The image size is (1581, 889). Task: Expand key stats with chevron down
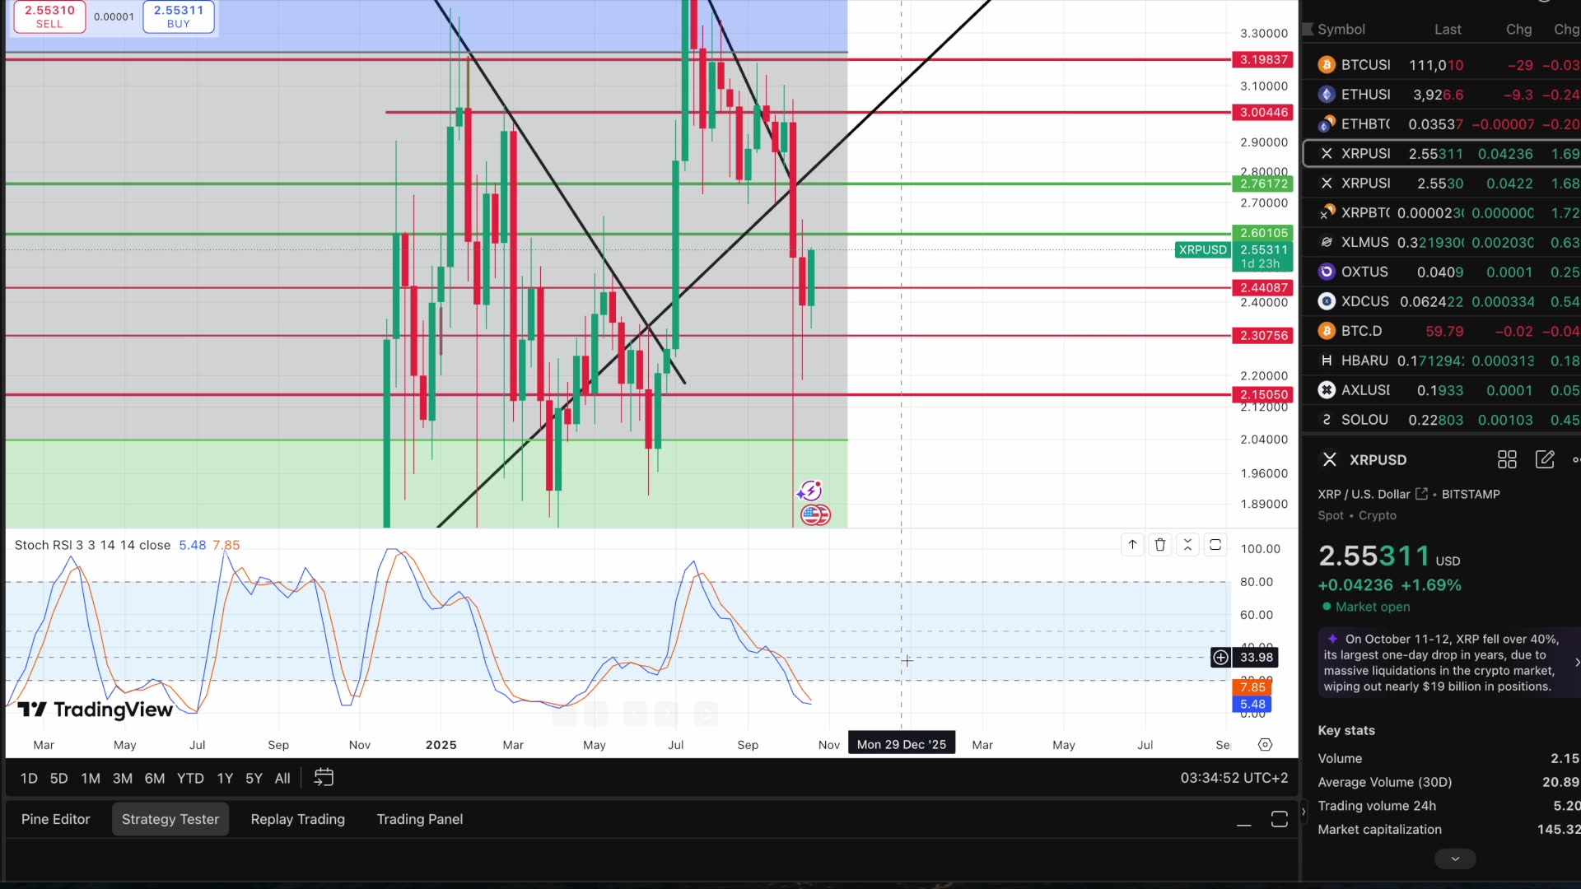[x=1455, y=859]
